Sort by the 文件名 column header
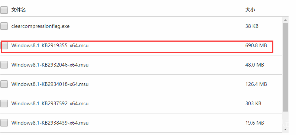The height and width of the screenshot is (135, 296). click(19, 10)
